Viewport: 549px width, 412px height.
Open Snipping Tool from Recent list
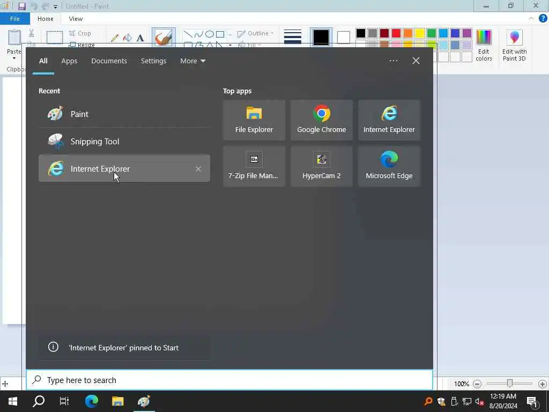pos(124,141)
